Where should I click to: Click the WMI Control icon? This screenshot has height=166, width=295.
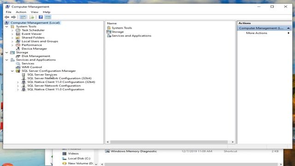(x=18, y=67)
